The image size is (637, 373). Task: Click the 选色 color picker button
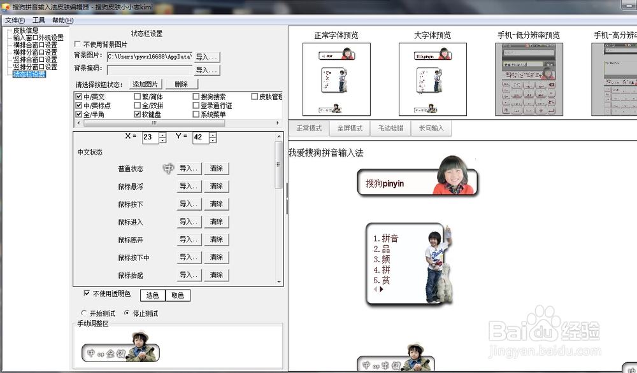[153, 295]
